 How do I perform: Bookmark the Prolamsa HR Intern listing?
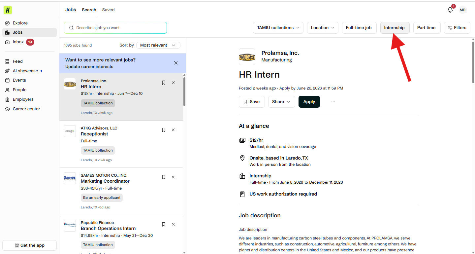[164, 83]
